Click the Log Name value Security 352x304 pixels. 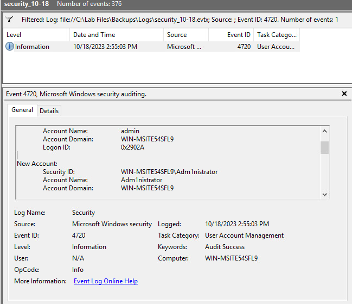[x=84, y=213]
